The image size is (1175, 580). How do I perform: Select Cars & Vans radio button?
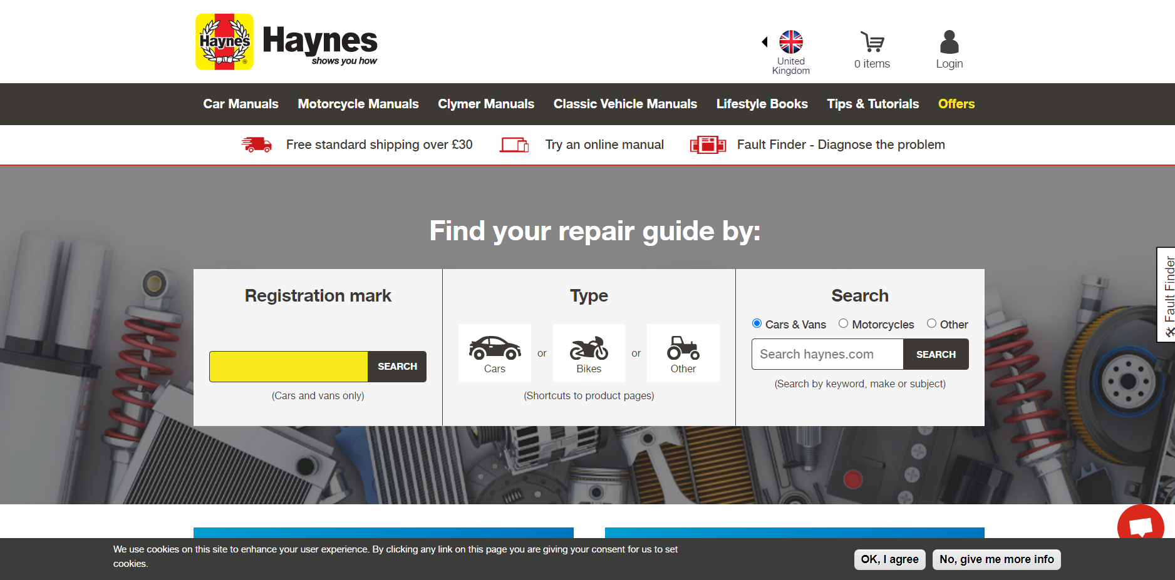tap(757, 323)
